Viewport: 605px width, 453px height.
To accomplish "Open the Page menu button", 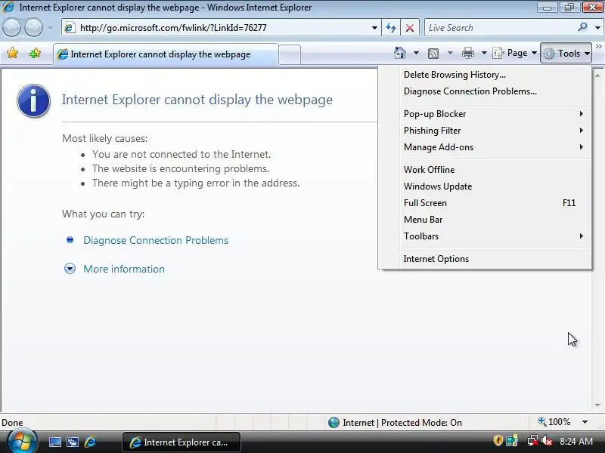I will click(x=515, y=53).
